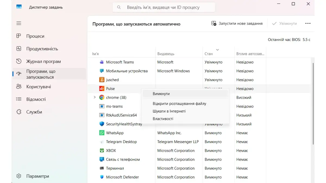Sort by the Ім'я column header

pos(96,54)
